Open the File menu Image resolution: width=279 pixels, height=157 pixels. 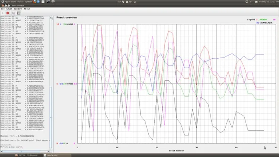tap(3, 9)
